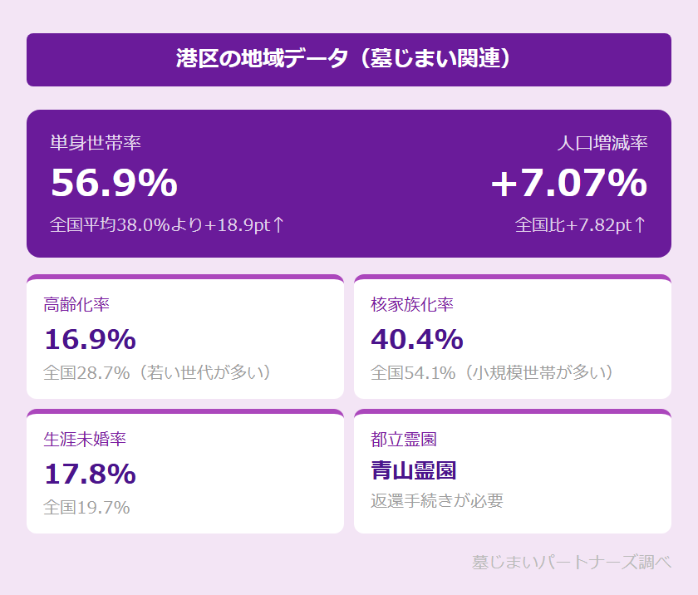Click the 人口増減率 label
Viewport: 698px width, 595px height.
coord(602,143)
